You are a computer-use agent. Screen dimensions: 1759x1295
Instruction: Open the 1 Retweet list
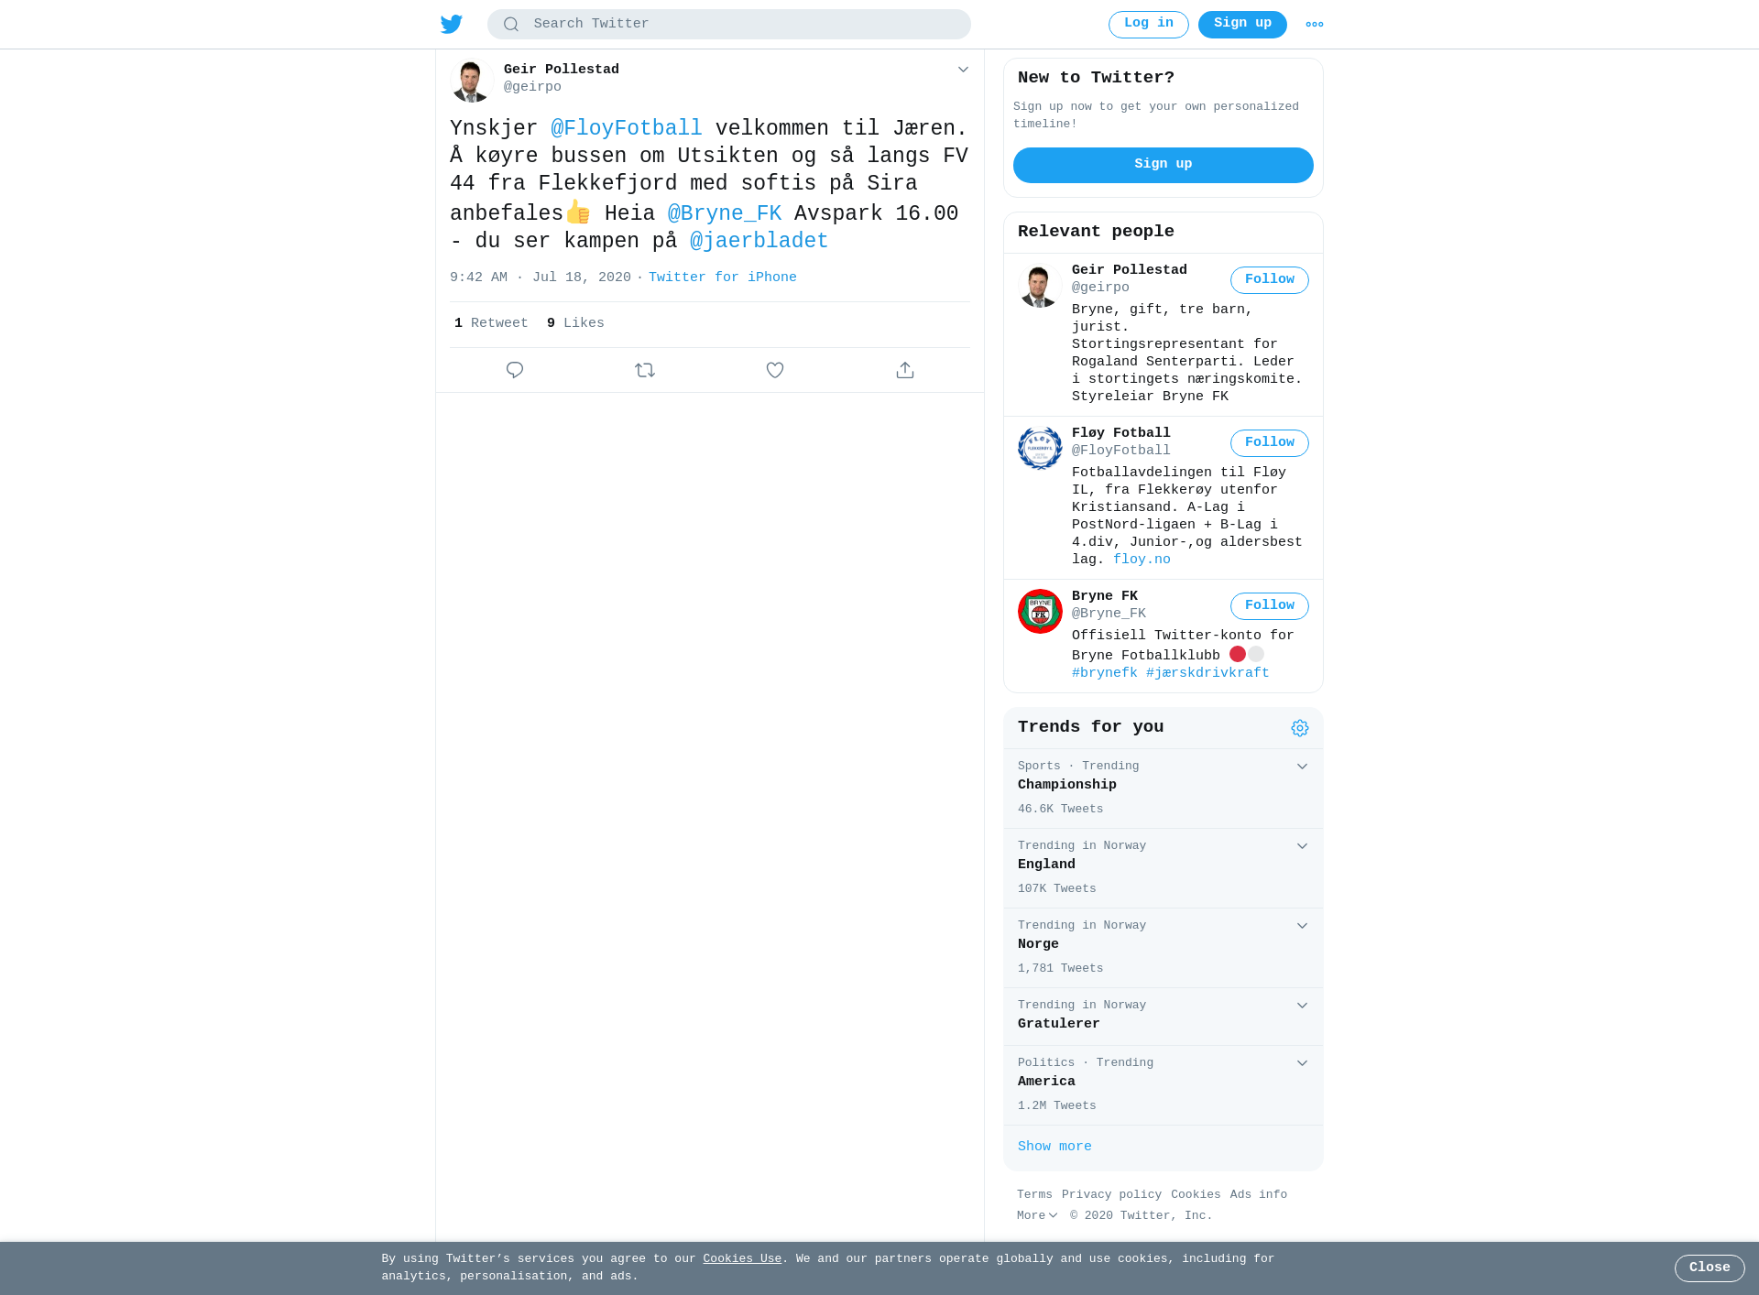point(491,323)
